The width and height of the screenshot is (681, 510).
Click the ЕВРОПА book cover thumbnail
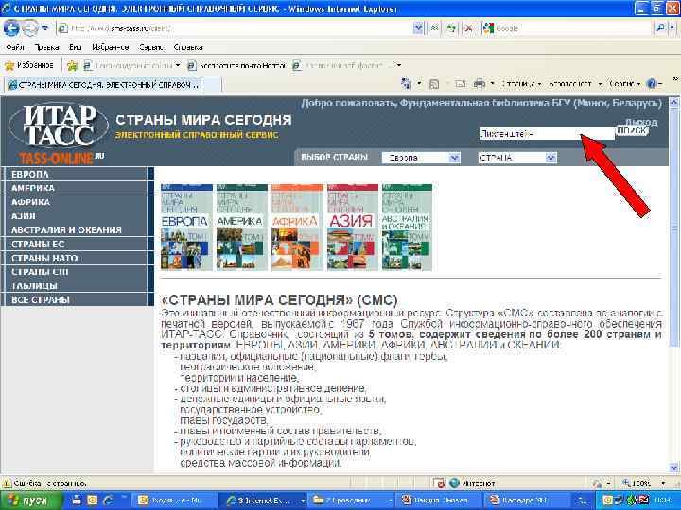pos(186,228)
